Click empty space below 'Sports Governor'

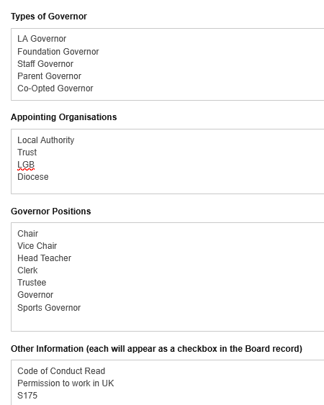(168, 320)
